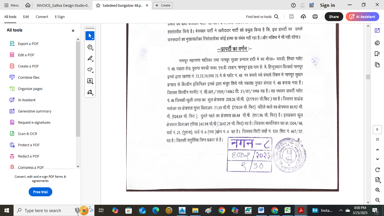The width and height of the screenshot is (384, 216).
Task: Go to next page down arrow
Action: point(378,159)
